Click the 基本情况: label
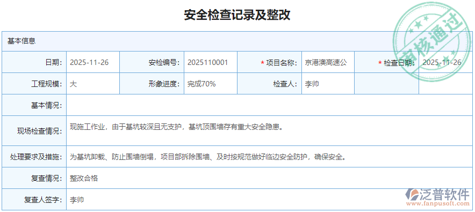The width and height of the screenshot is (475, 212). coord(47,105)
